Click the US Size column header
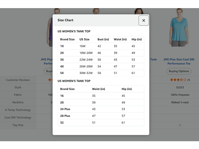This screenshot has height=149, width=199. [84, 40]
